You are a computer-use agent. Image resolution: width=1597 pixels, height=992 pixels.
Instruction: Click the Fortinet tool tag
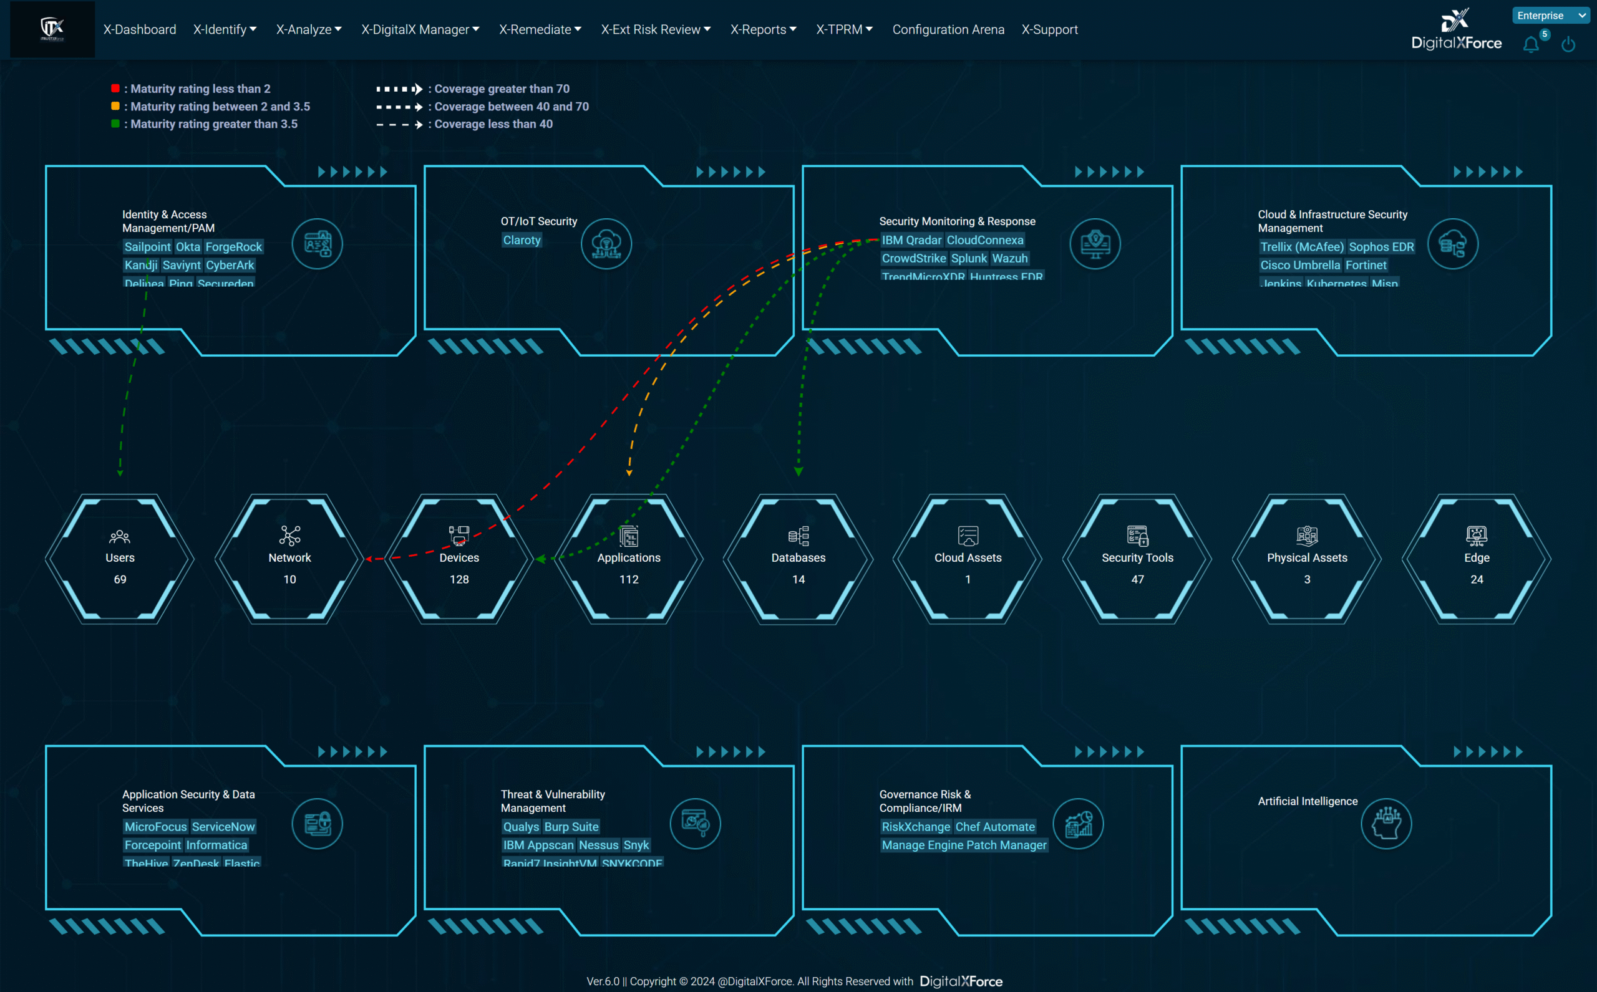coord(1366,265)
